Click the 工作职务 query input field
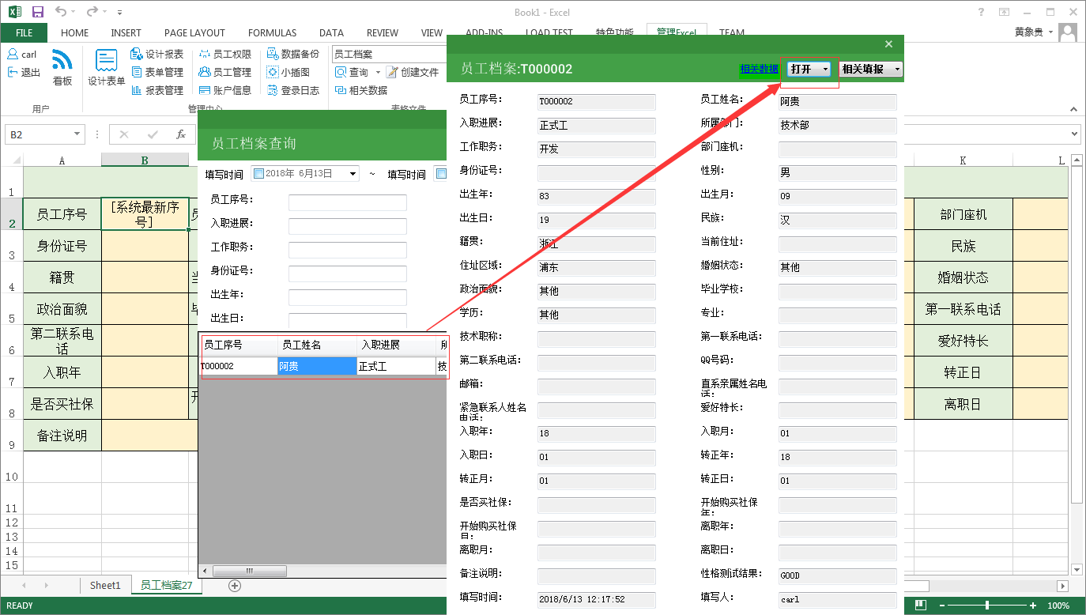Image resolution: width=1086 pixels, height=615 pixels. tap(348, 251)
